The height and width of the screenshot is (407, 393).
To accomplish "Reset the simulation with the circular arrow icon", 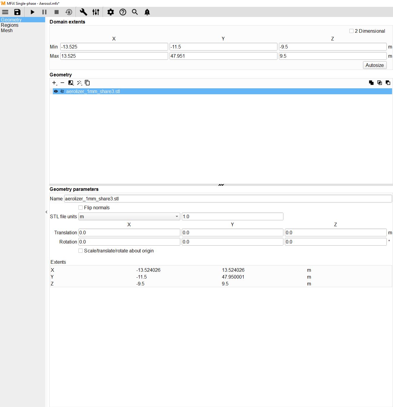I will 69,12.
